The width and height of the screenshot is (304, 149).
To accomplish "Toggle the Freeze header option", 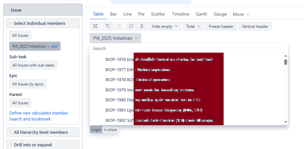I will coord(221,26).
